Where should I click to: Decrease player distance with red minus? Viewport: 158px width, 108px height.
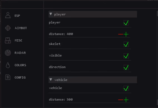(120, 34)
